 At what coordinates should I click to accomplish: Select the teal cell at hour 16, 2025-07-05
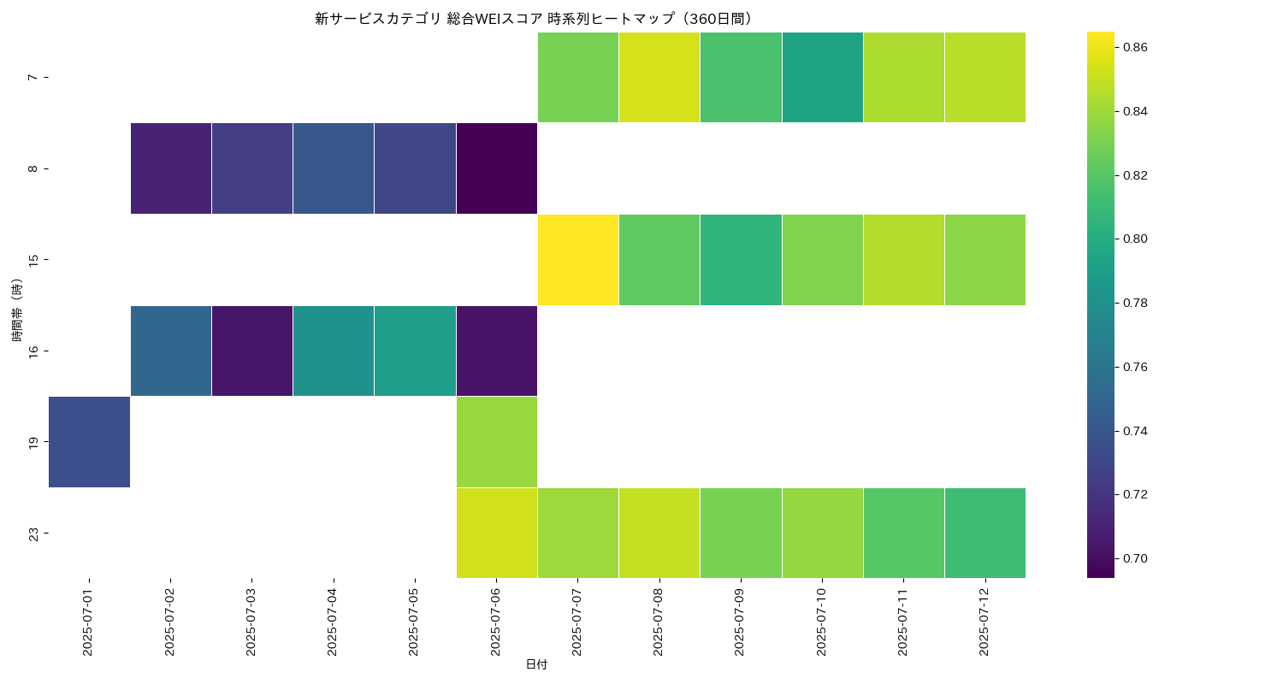(x=416, y=351)
